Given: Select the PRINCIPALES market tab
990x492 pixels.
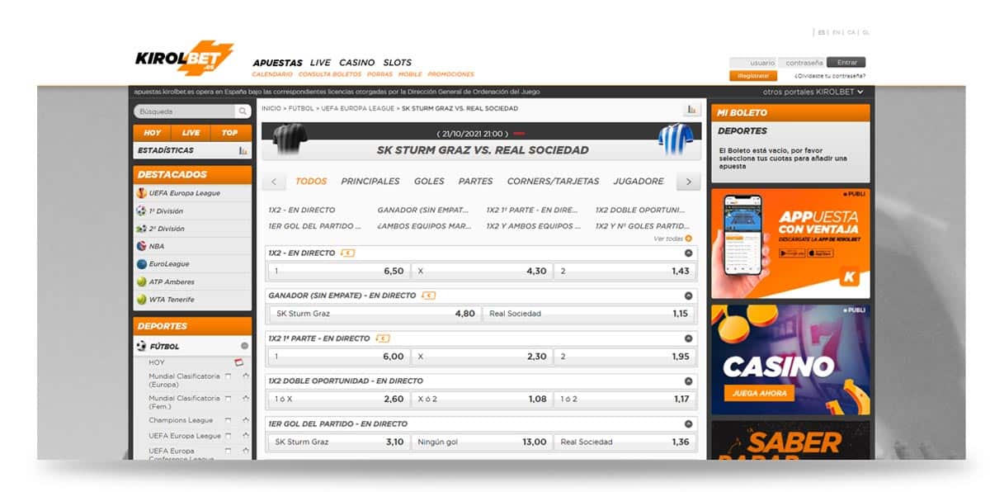Looking at the screenshot, I should click(x=370, y=182).
